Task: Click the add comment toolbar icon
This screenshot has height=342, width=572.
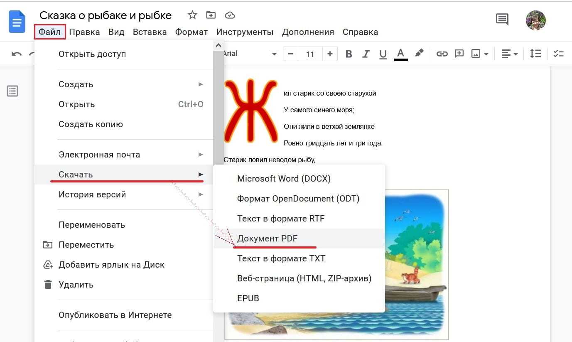Action: tap(459, 54)
